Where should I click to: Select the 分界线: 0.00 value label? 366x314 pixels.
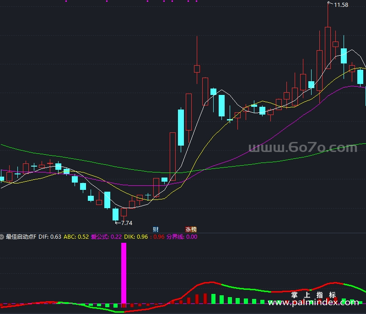[182, 237]
